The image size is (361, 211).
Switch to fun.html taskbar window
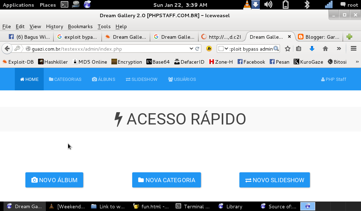pyautogui.click(x=152, y=206)
